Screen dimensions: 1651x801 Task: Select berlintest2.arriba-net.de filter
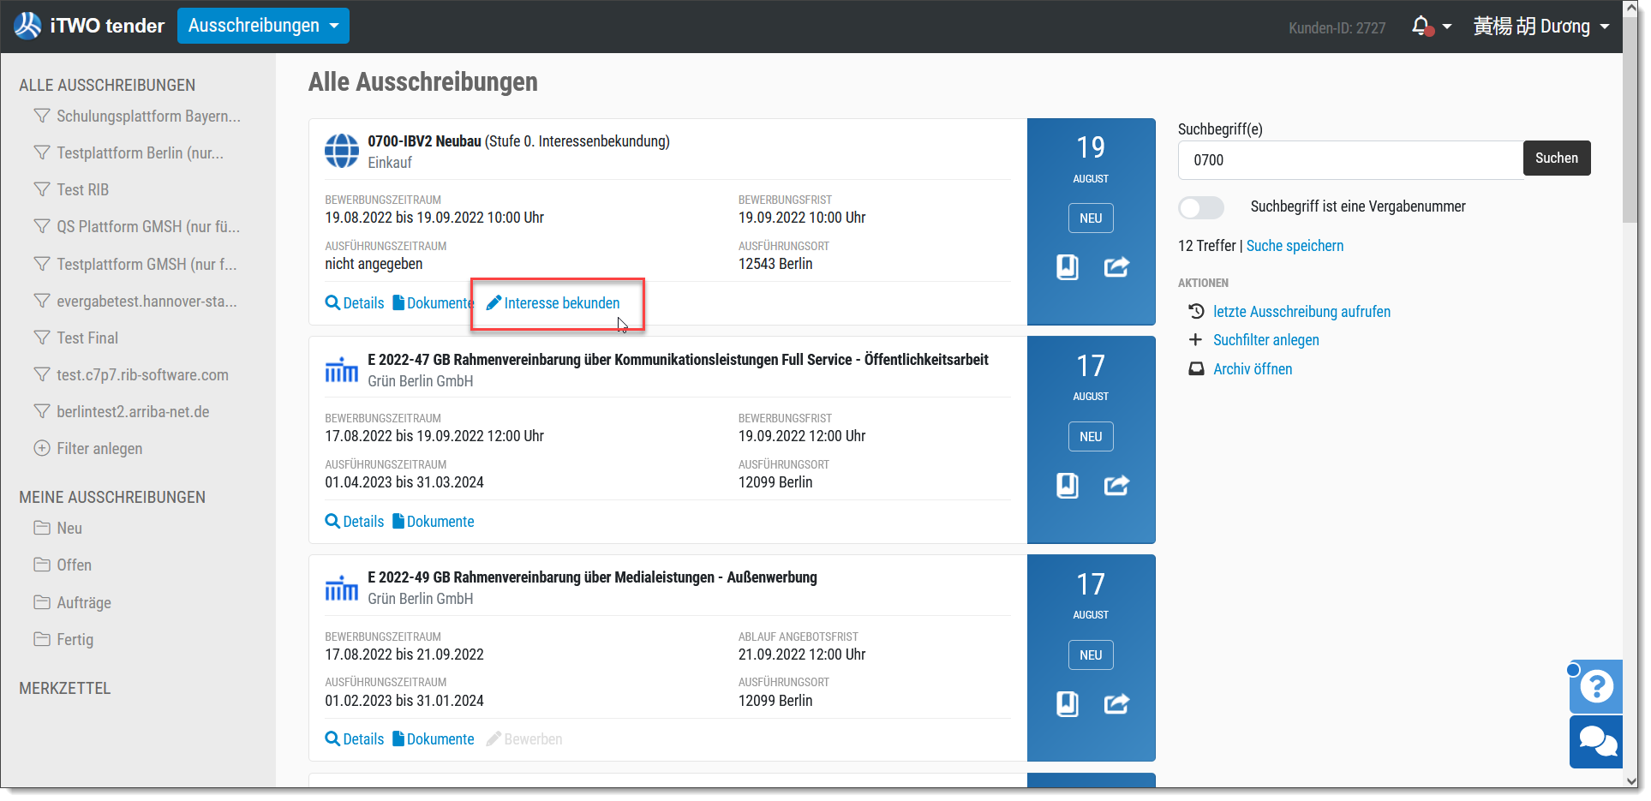[x=122, y=412]
